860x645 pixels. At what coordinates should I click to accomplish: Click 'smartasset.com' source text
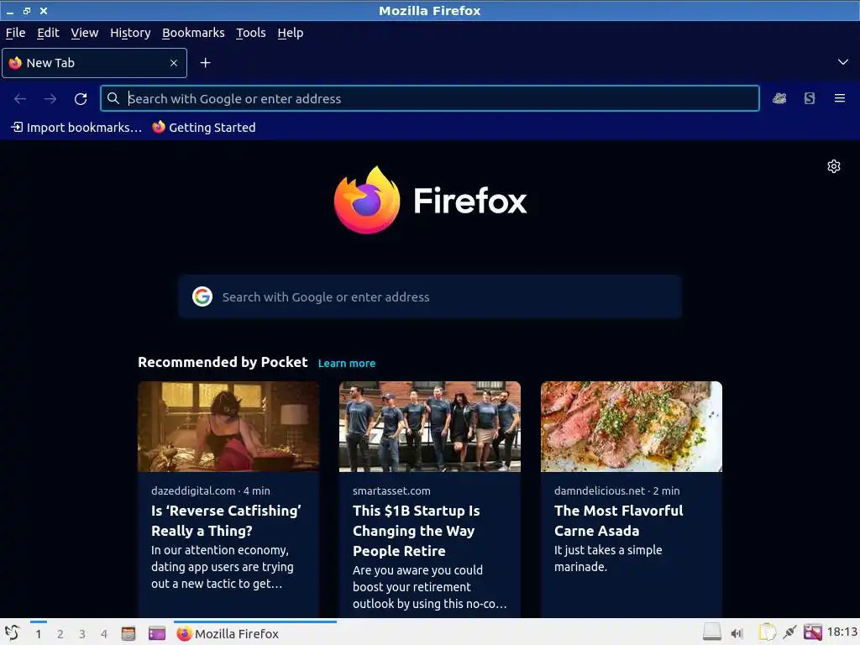click(391, 490)
